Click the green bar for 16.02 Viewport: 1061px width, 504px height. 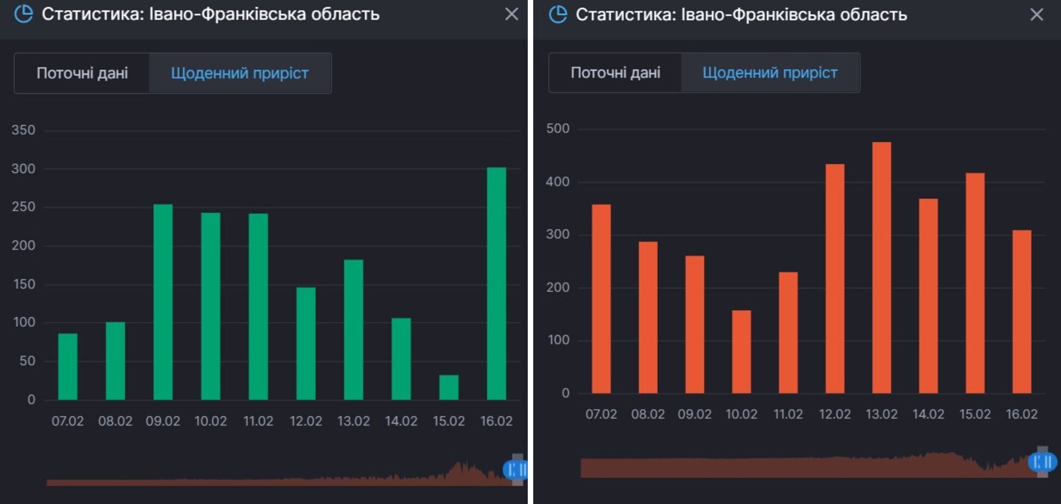click(496, 284)
